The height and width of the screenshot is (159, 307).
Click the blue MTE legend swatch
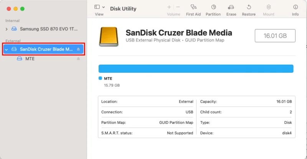pyautogui.click(x=100, y=78)
